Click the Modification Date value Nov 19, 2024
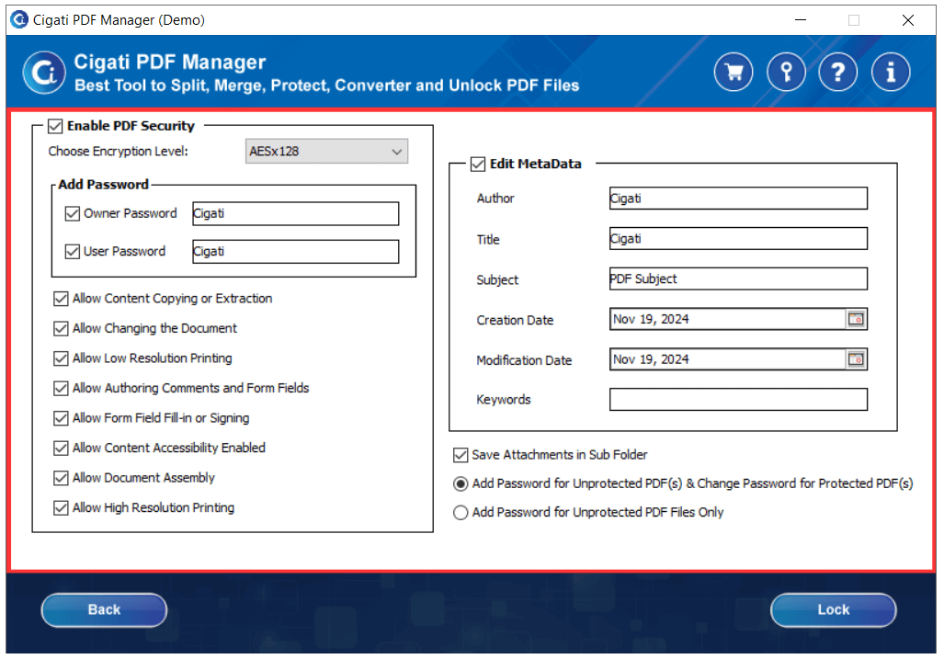 pos(651,359)
